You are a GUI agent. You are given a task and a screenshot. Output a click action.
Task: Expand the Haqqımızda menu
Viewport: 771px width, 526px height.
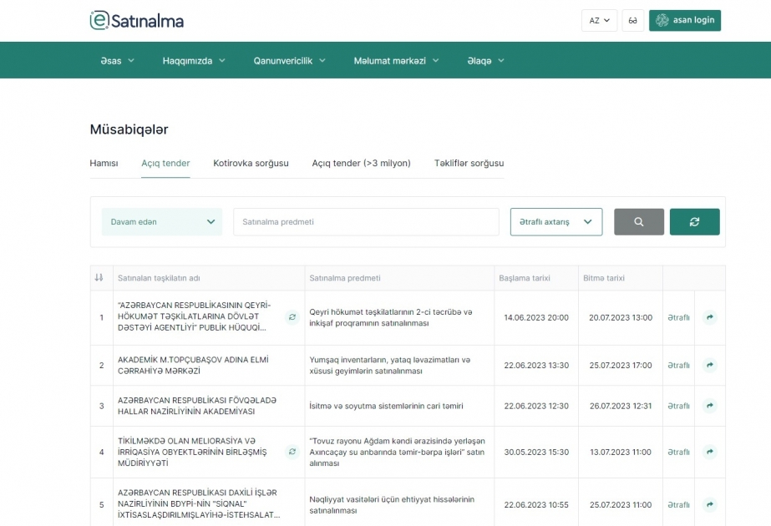click(194, 61)
